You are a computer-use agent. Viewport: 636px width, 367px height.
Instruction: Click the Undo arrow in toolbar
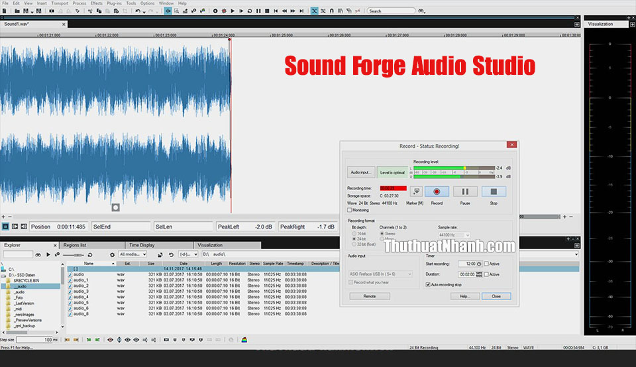pyautogui.click(x=138, y=11)
